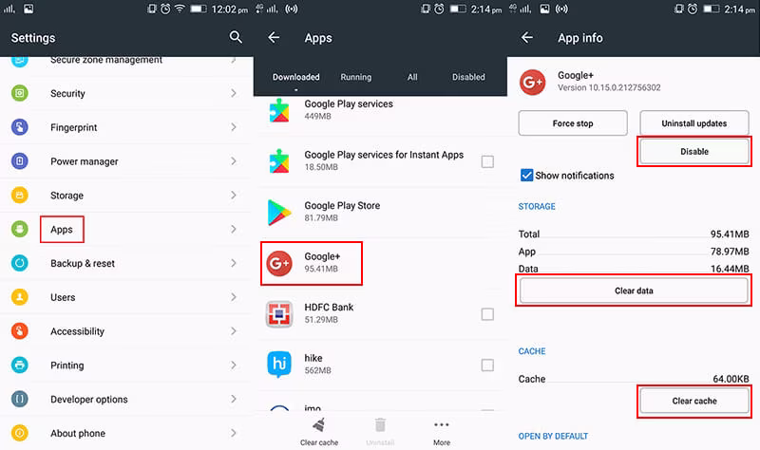Tap the Version 10.15.0.212756302 text

609,87
